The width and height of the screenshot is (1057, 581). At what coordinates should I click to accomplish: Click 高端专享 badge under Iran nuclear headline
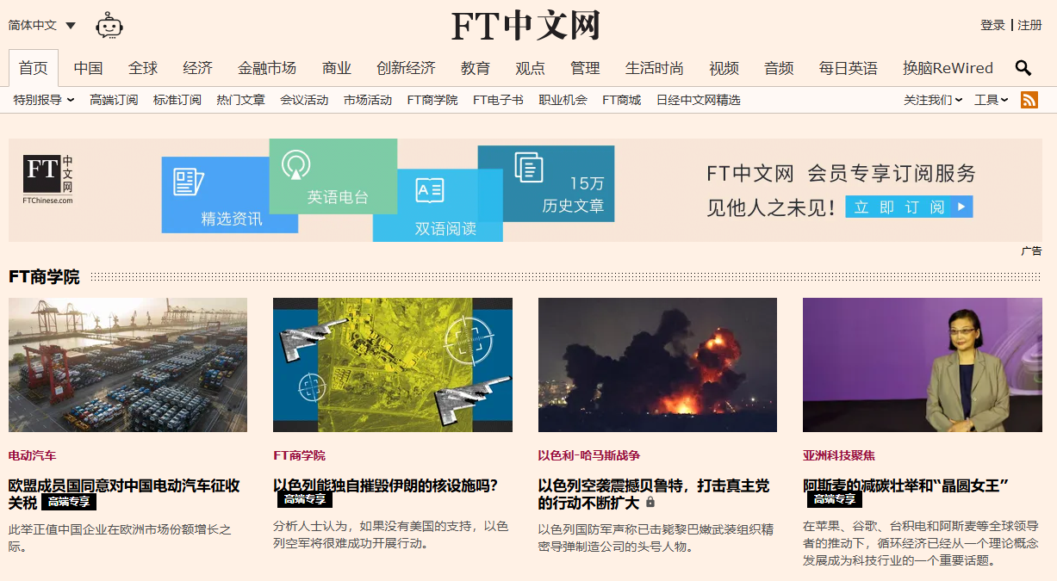pyautogui.click(x=305, y=499)
